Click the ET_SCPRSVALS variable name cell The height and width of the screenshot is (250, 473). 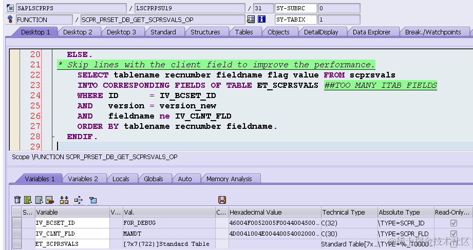[x=72, y=244]
